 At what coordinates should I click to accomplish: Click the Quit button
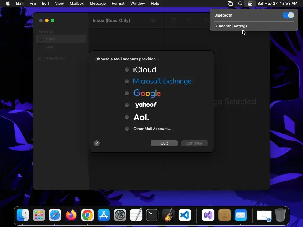(x=164, y=143)
